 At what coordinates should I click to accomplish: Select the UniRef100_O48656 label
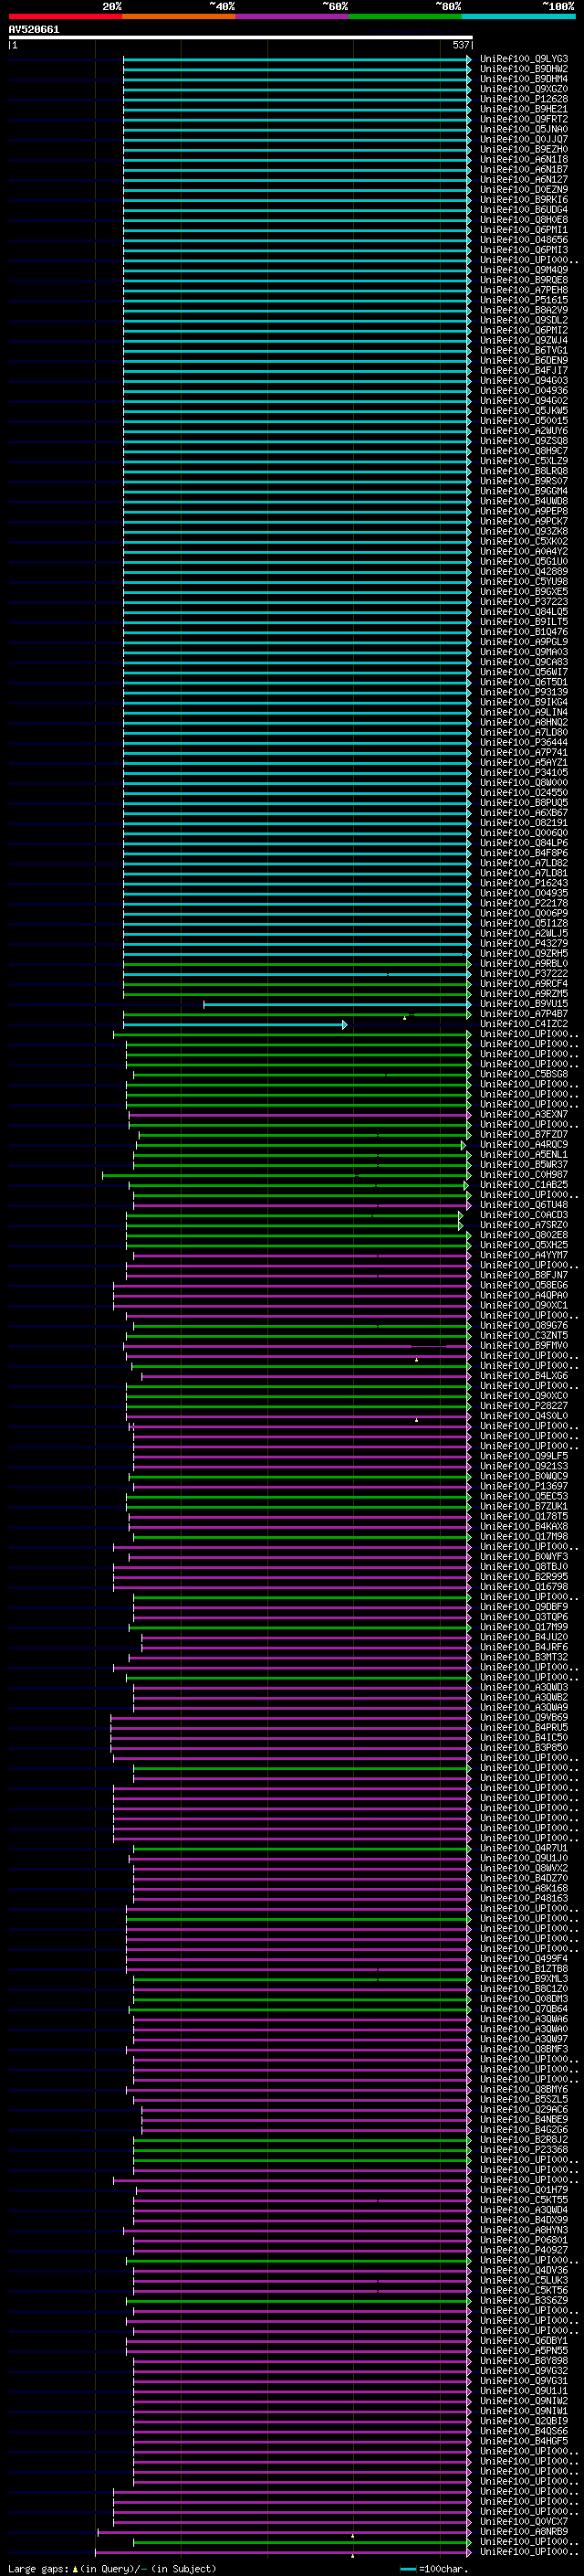coord(524,240)
